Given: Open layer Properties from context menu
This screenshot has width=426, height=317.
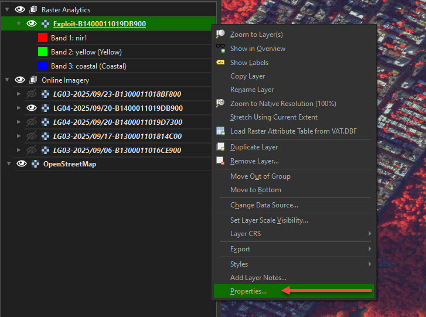Looking at the screenshot, I should point(248,291).
